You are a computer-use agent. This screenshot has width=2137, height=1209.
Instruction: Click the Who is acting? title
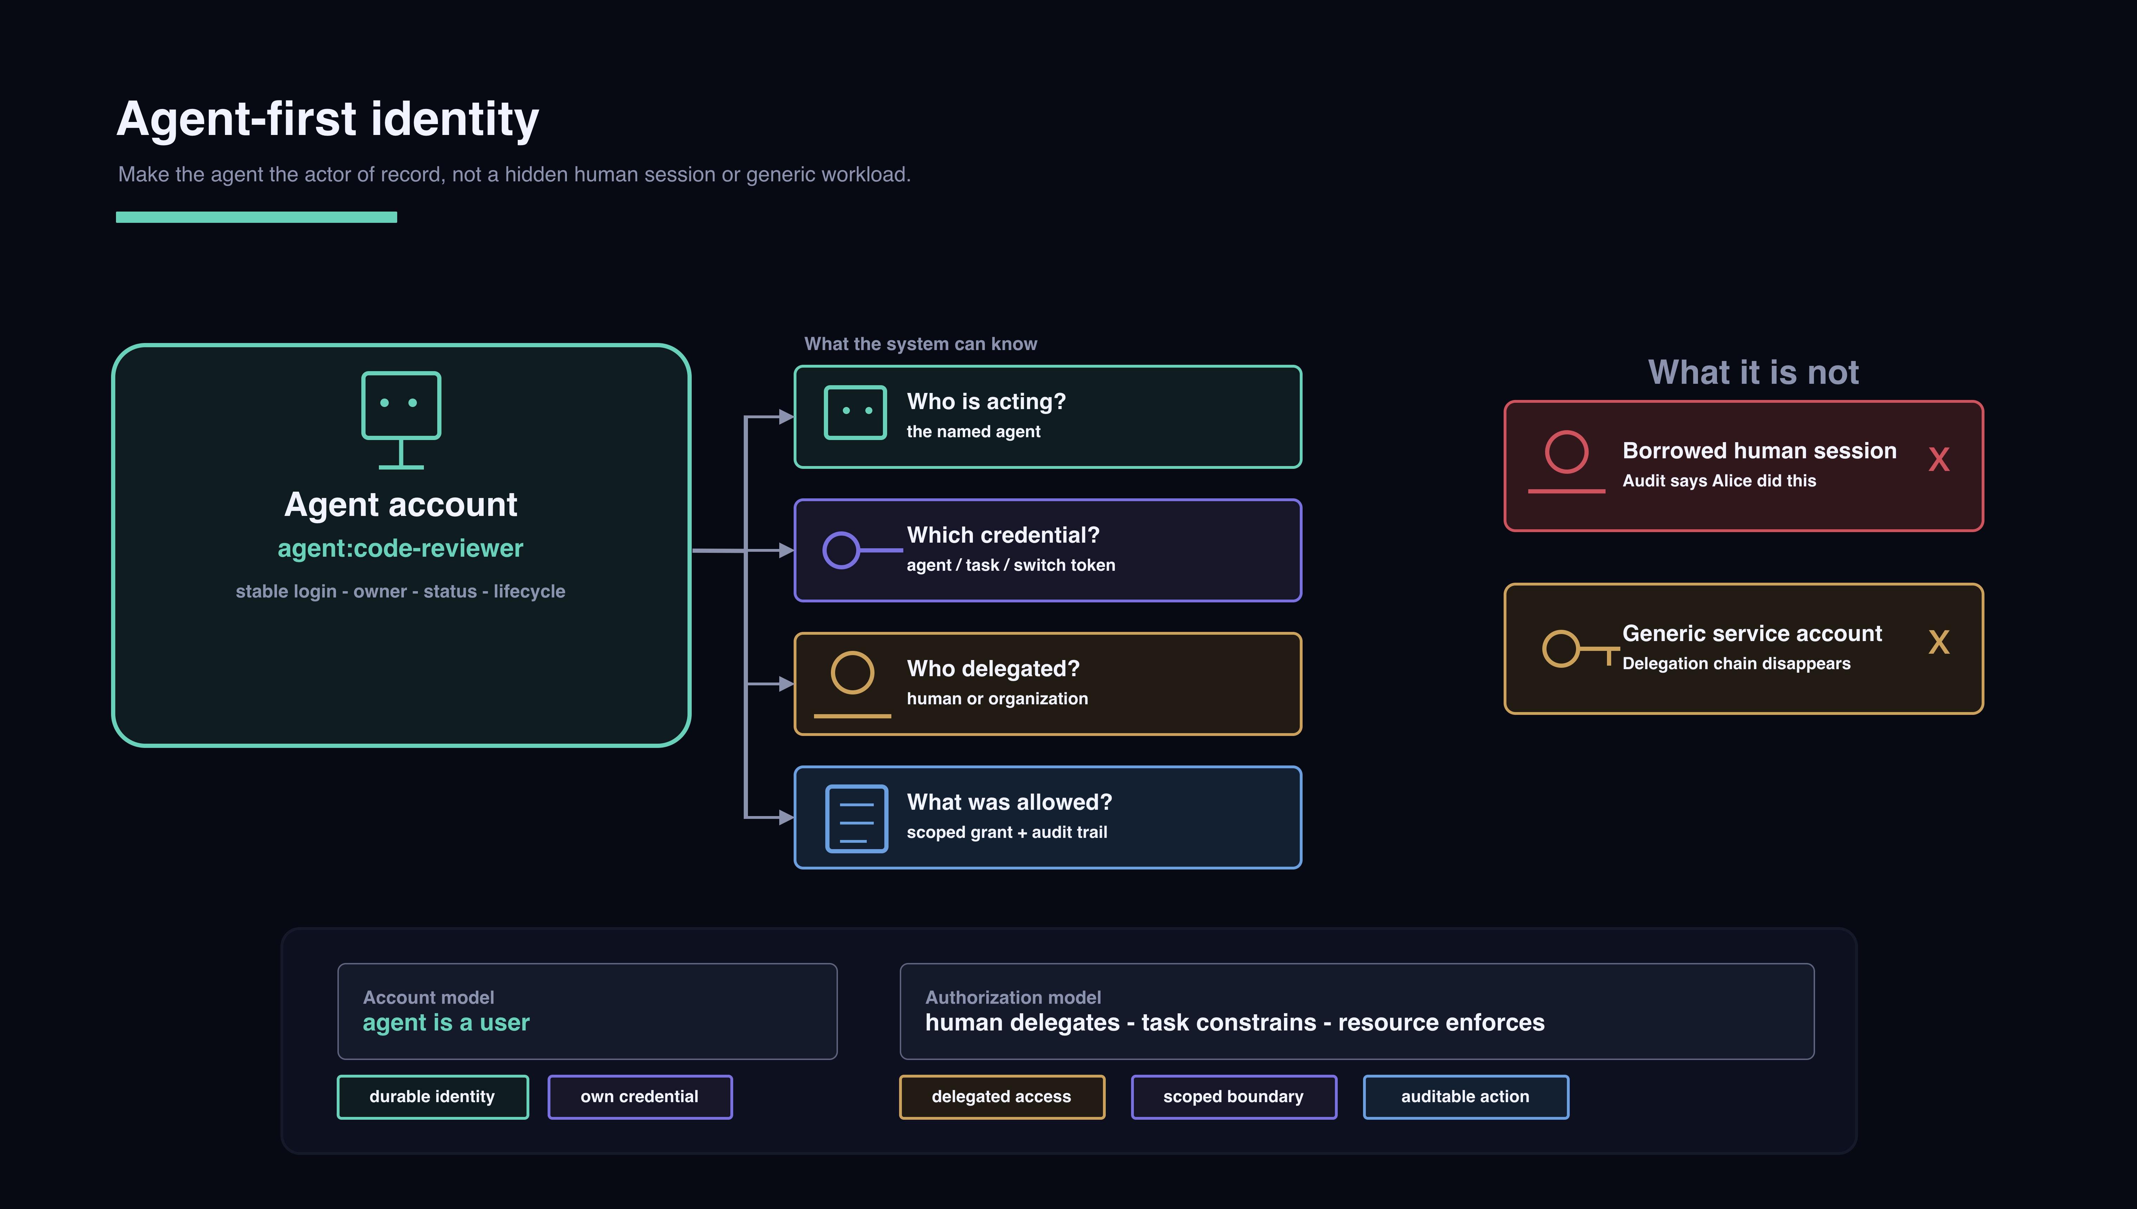986,402
